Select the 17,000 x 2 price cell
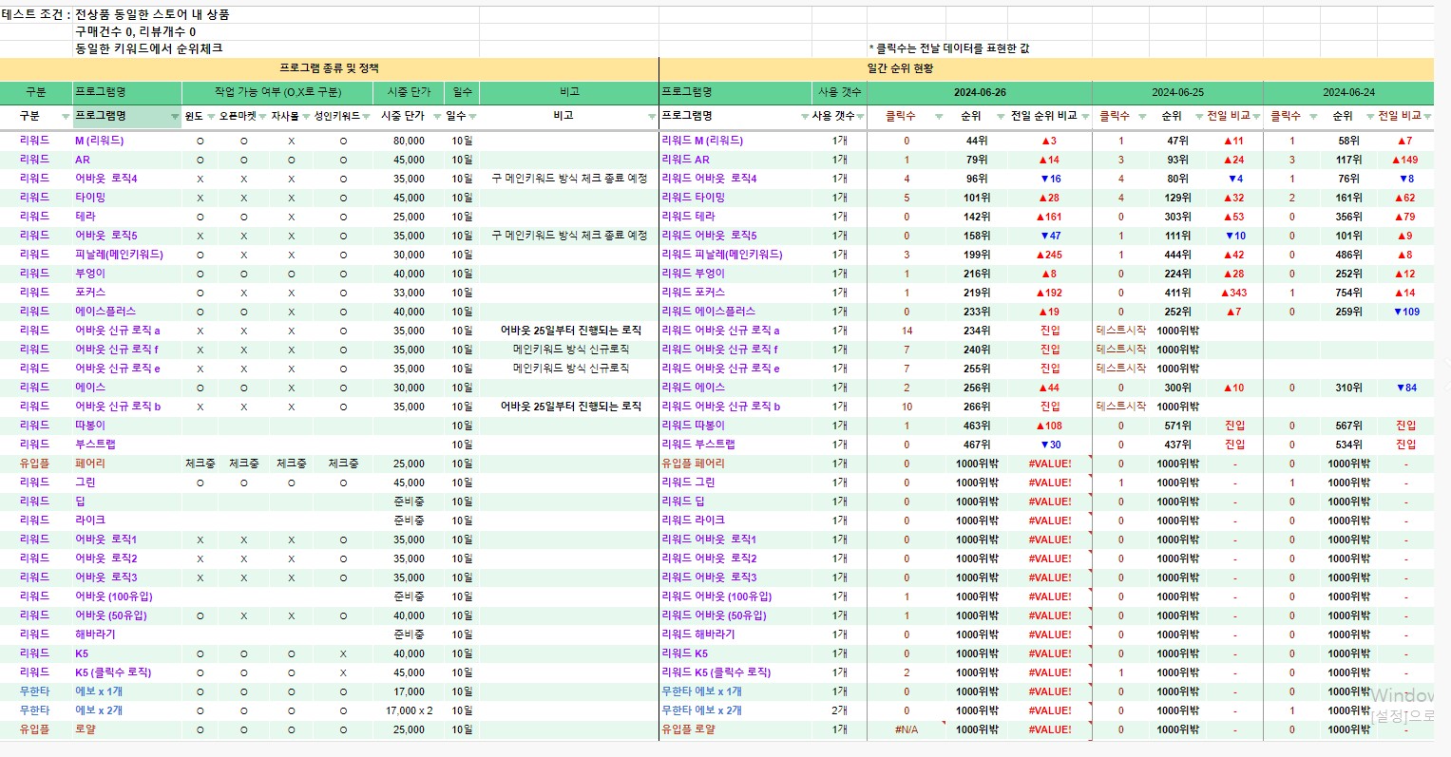1451x757 pixels. [409, 710]
